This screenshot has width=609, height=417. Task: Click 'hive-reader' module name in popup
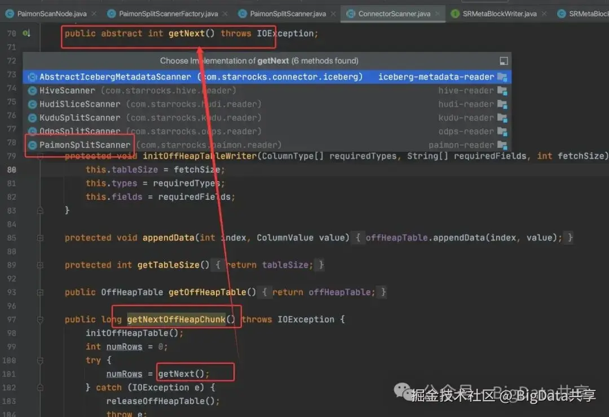pyautogui.click(x=466, y=90)
